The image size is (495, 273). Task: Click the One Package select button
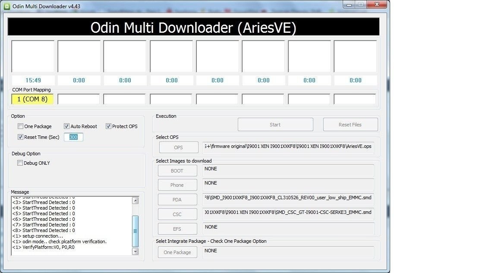tap(177, 252)
